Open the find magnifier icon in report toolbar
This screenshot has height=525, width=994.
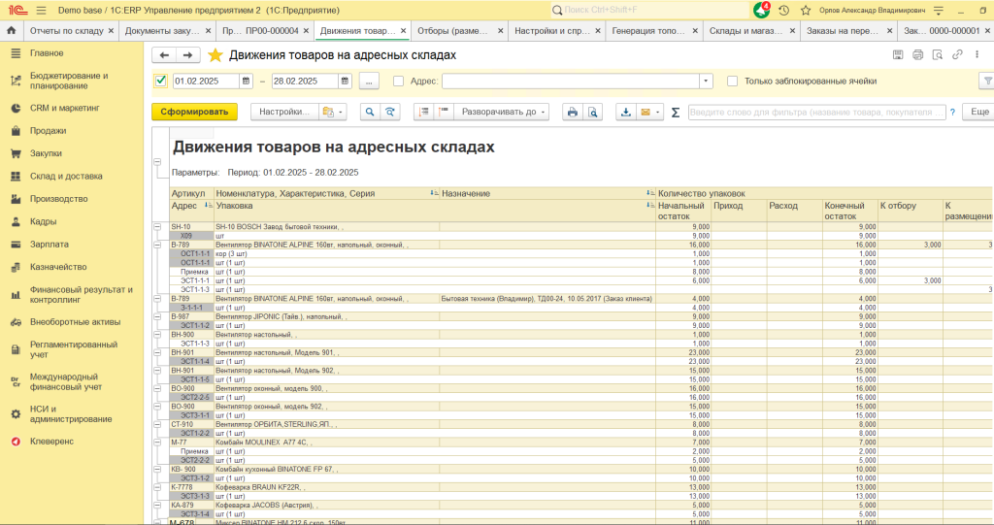click(370, 112)
